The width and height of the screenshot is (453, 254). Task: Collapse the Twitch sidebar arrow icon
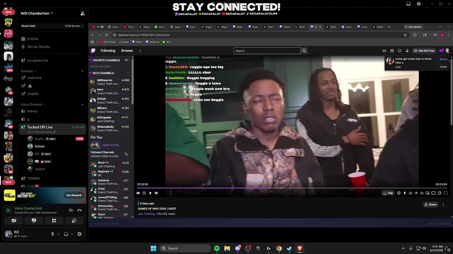(126, 60)
